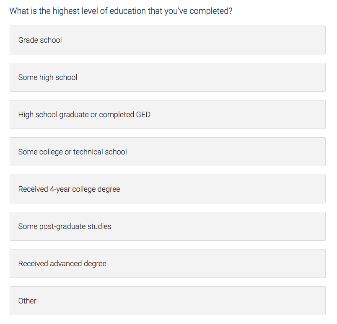The image size is (337, 324).
Task: Select the Grade school option
Action: pyautogui.click(x=168, y=40)
